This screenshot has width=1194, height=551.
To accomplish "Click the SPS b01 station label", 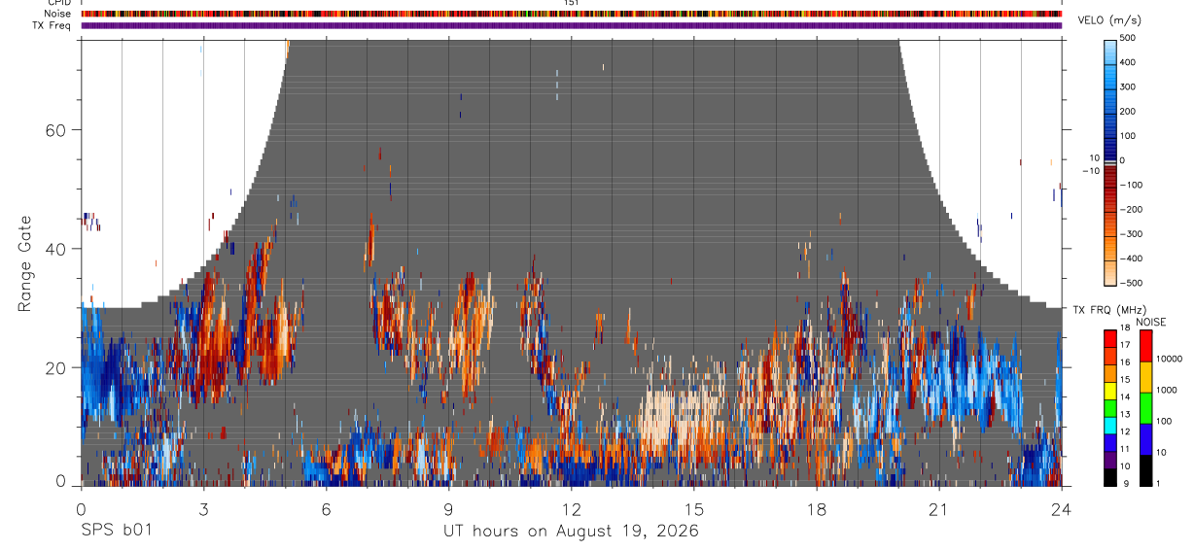I will pyautogui.click(x=116, y=531).
